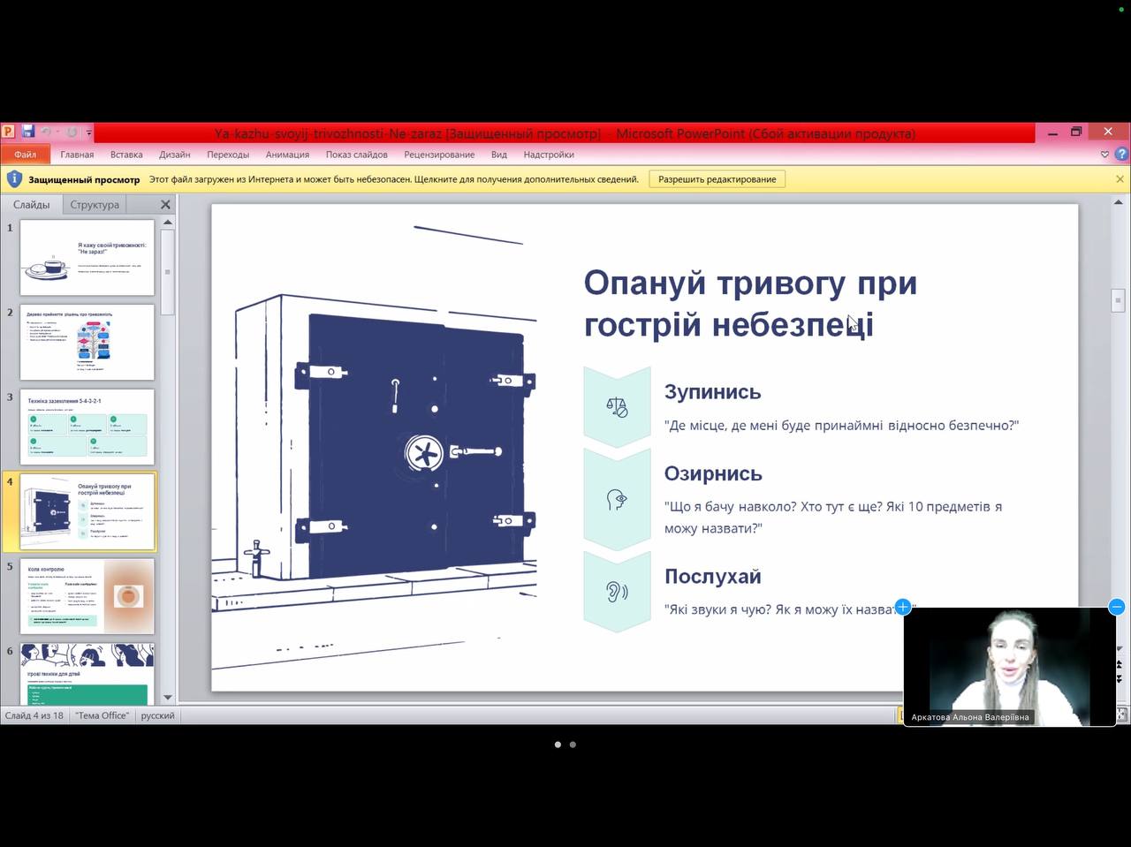Click the Save icon in quick access toolbar
Screen dimensions: 1131x847
pos(27,132)
